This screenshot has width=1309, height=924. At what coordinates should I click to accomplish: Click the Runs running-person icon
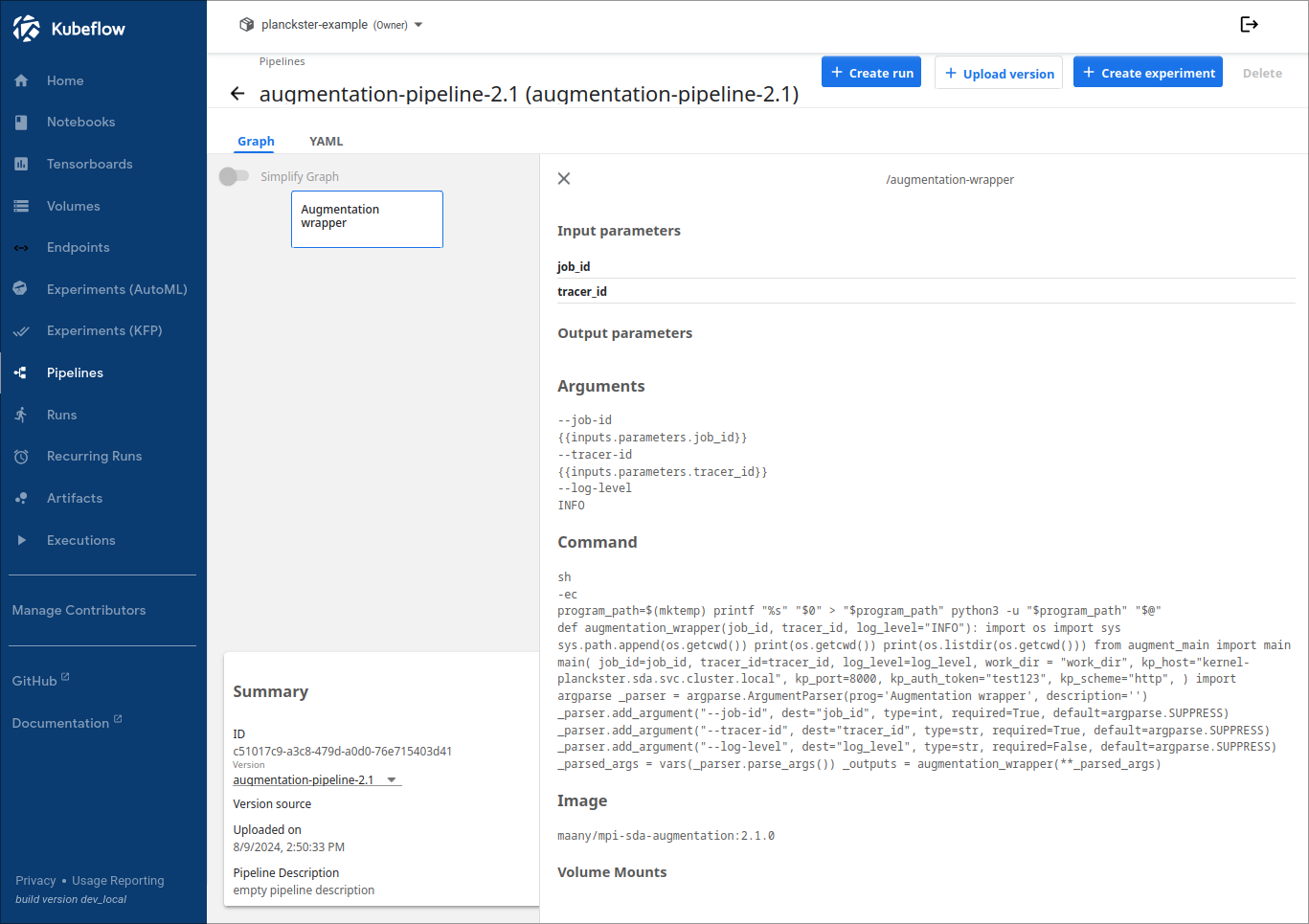(x=21, y=415)
